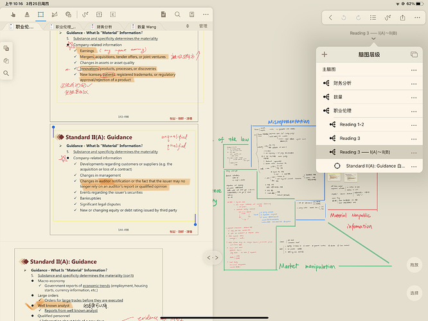Tap the 拖放 drag mode button
This screenshot has height=321, width=428.
tap(414, 265)
